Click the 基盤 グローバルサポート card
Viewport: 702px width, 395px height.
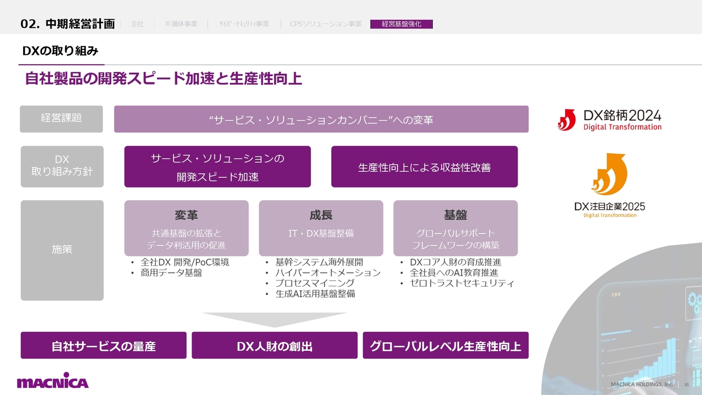click(455, 228)
